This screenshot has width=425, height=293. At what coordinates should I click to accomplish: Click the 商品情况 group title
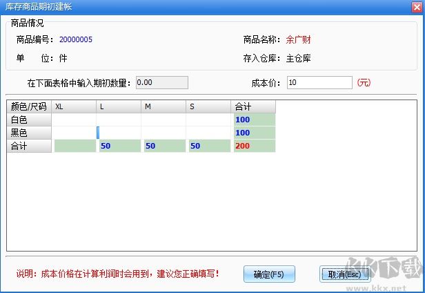27,23
